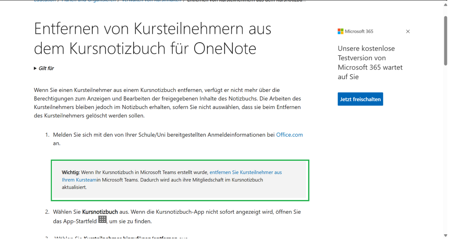Open the Office.com link

coord(289,135)
